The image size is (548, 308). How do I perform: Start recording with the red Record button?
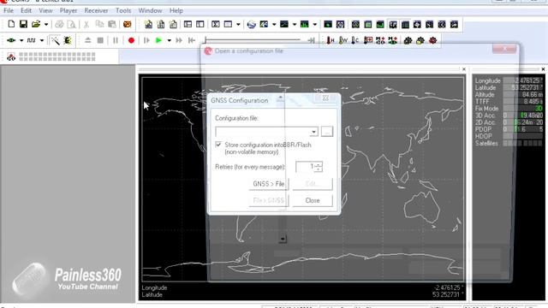(x=131, y=40)
